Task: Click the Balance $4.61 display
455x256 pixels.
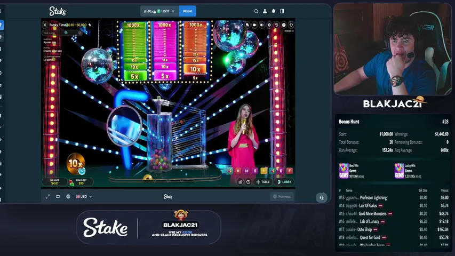Action: coord(54,182)
